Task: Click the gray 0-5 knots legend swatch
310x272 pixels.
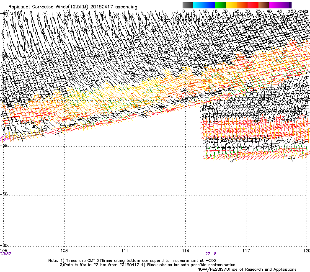Action: click(188, 5)
